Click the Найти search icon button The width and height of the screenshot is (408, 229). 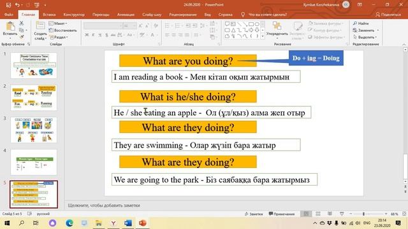tap(361, 24)
